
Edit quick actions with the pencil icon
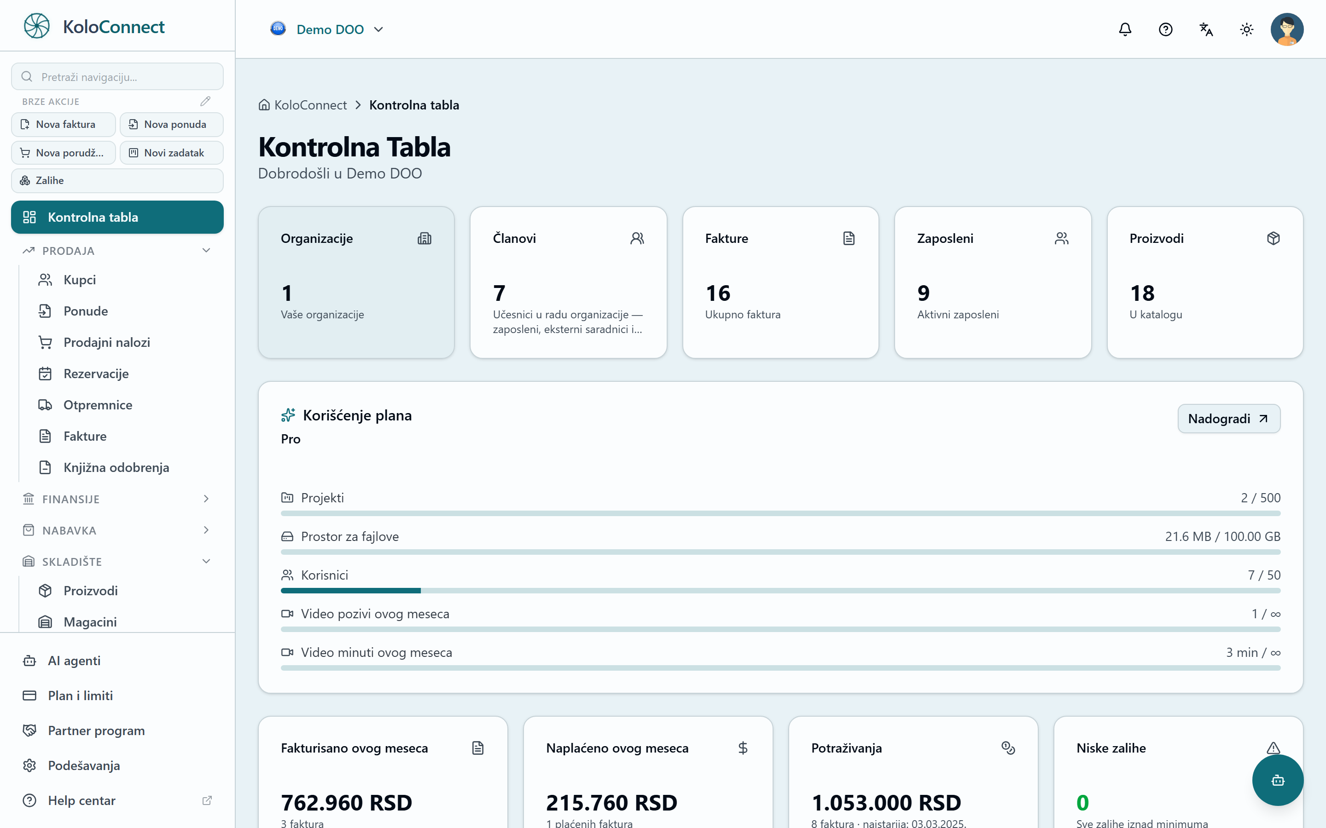(x=205, y=101)
